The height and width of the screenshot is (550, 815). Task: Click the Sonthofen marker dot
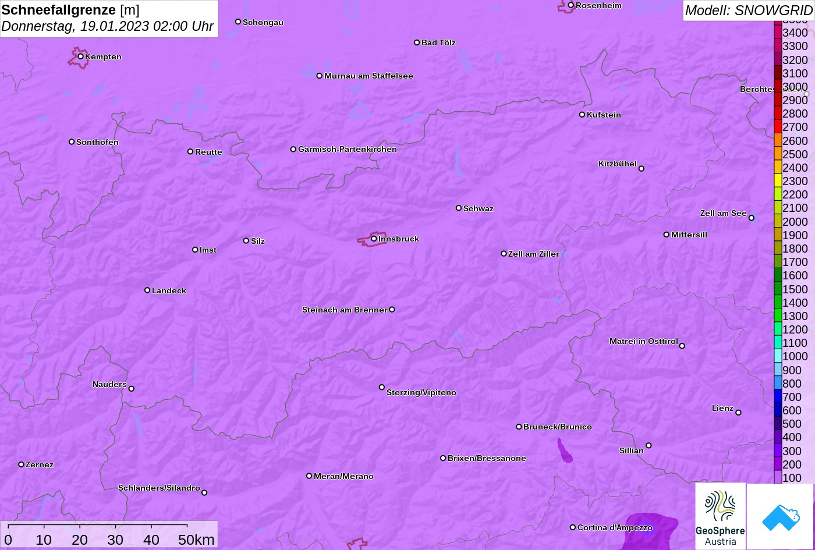pos(72,142)
